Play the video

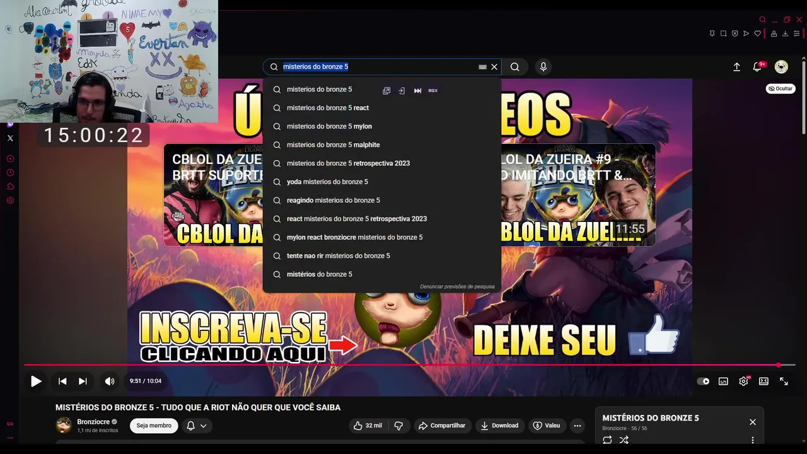tap(36, 381)
